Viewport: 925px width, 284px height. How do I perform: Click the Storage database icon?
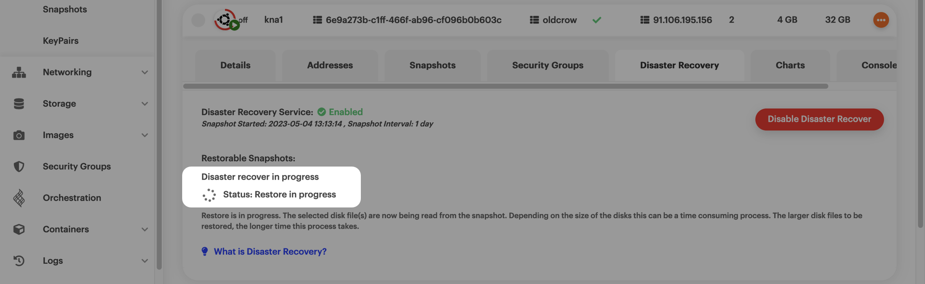19,103
